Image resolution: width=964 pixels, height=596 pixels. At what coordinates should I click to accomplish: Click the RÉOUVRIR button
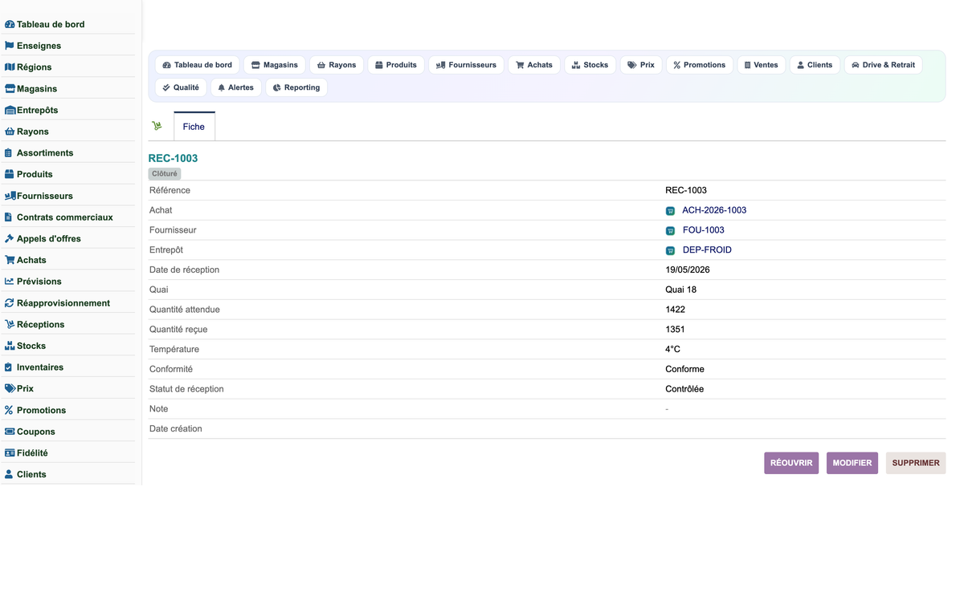pyautogui.click(x=791, y=463)
